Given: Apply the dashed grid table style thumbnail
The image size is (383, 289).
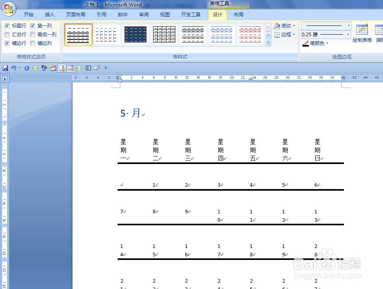Looking at the screenshot, I should point(107,35).
